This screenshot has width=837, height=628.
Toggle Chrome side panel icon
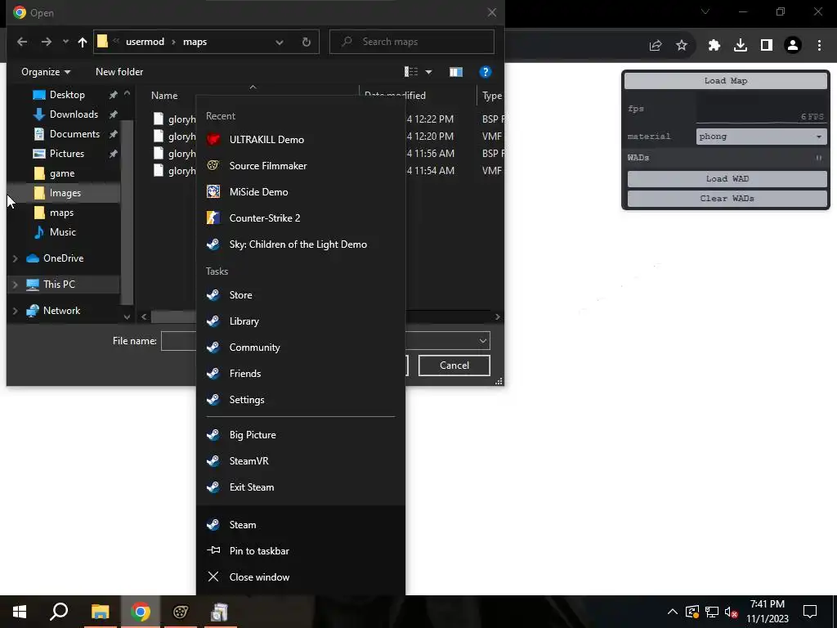point(767,46)
